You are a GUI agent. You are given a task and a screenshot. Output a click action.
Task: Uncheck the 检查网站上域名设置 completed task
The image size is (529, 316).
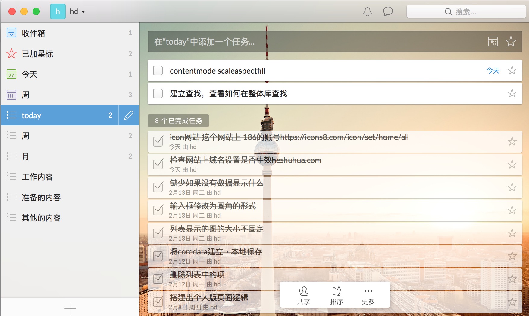tap(158, 164)
